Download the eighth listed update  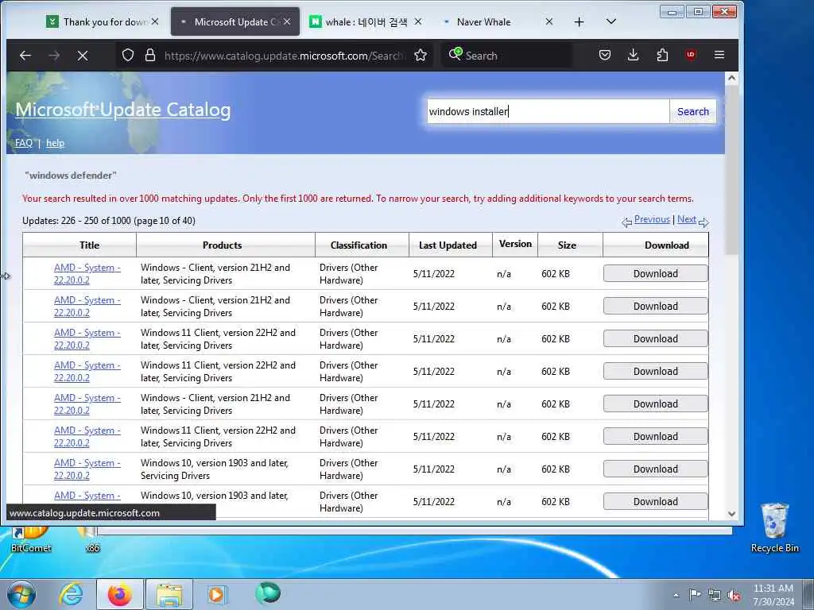(x=656, y=502)
